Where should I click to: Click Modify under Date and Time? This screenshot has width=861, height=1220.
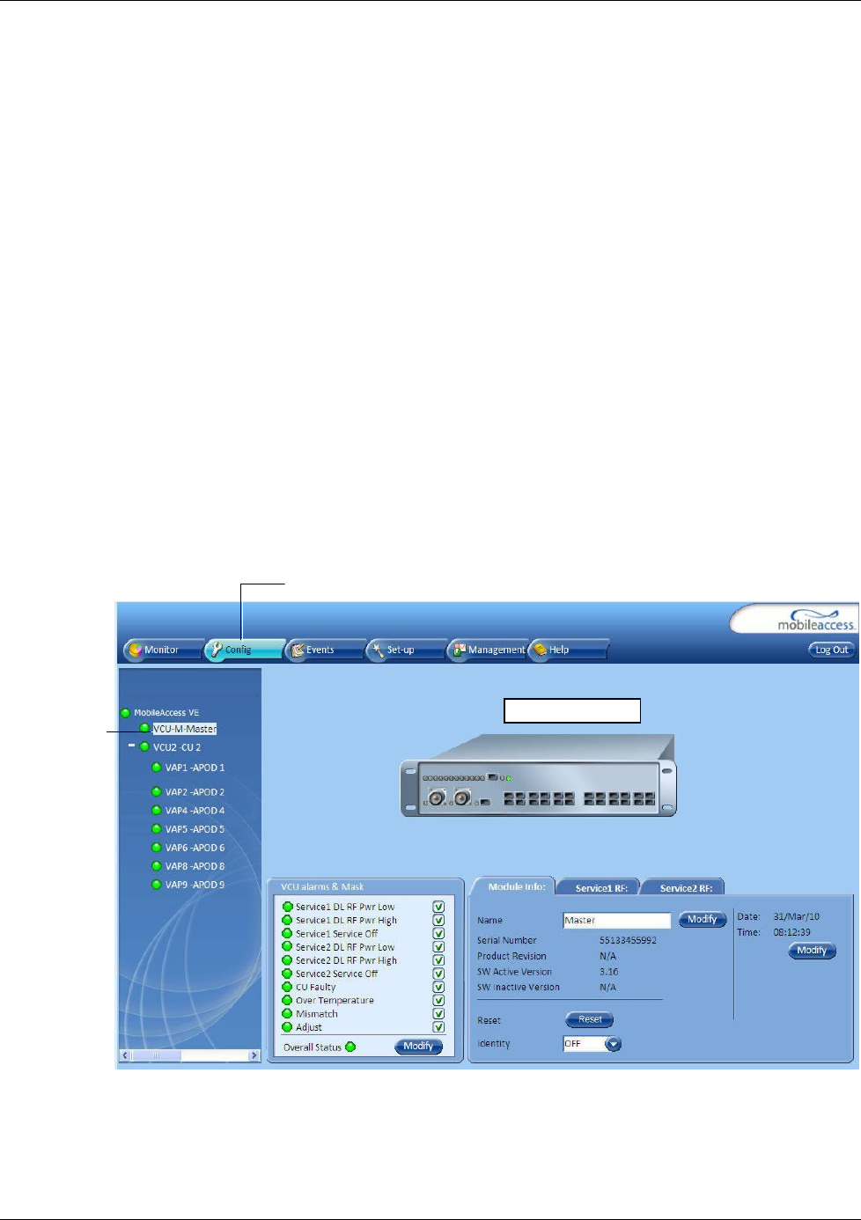click(812, 951)
